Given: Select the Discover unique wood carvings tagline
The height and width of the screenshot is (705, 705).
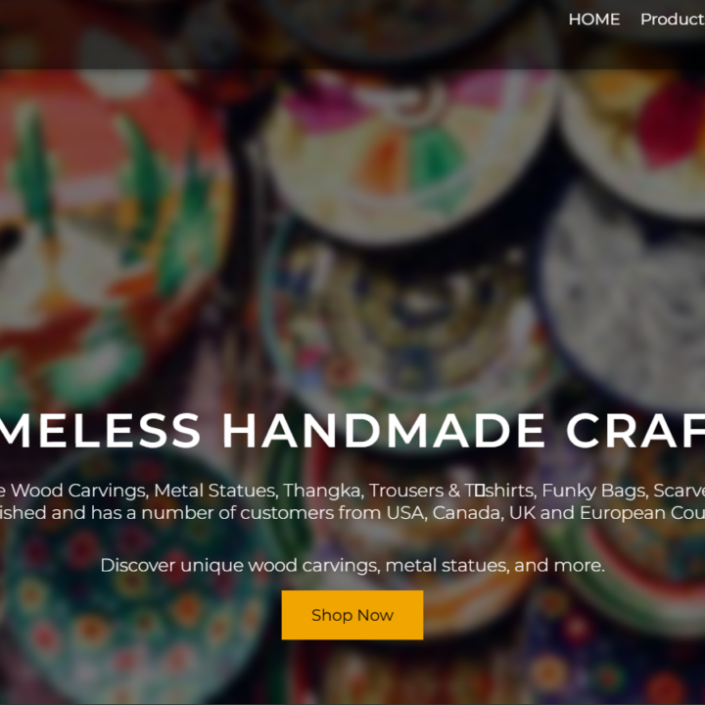Looking at the screenshot, I should pyautogui.click(x=352, y=565).
